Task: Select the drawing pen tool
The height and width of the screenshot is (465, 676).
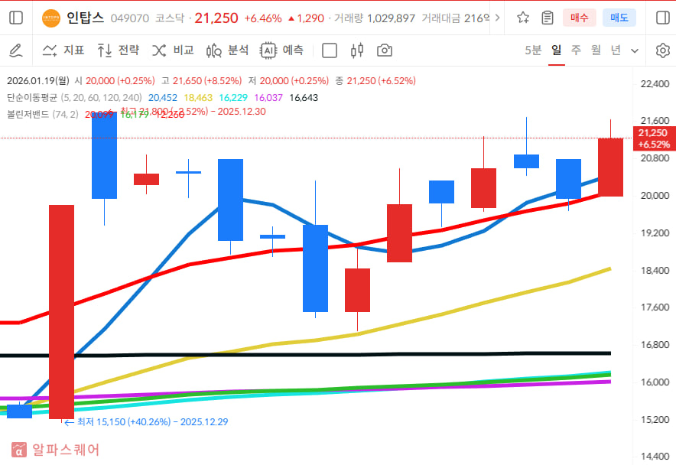Action: (15, 50)
